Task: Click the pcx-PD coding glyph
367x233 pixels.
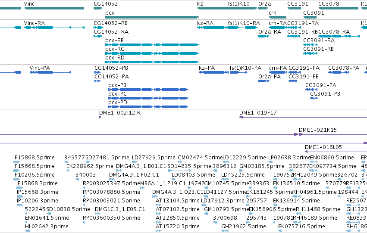Action: coord(148,107)
